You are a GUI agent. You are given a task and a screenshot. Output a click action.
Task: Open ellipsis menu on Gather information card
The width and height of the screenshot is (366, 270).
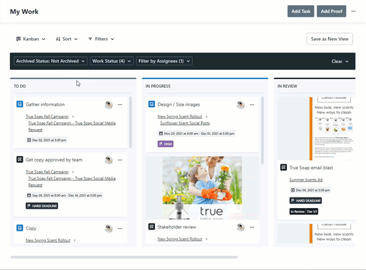120,105
